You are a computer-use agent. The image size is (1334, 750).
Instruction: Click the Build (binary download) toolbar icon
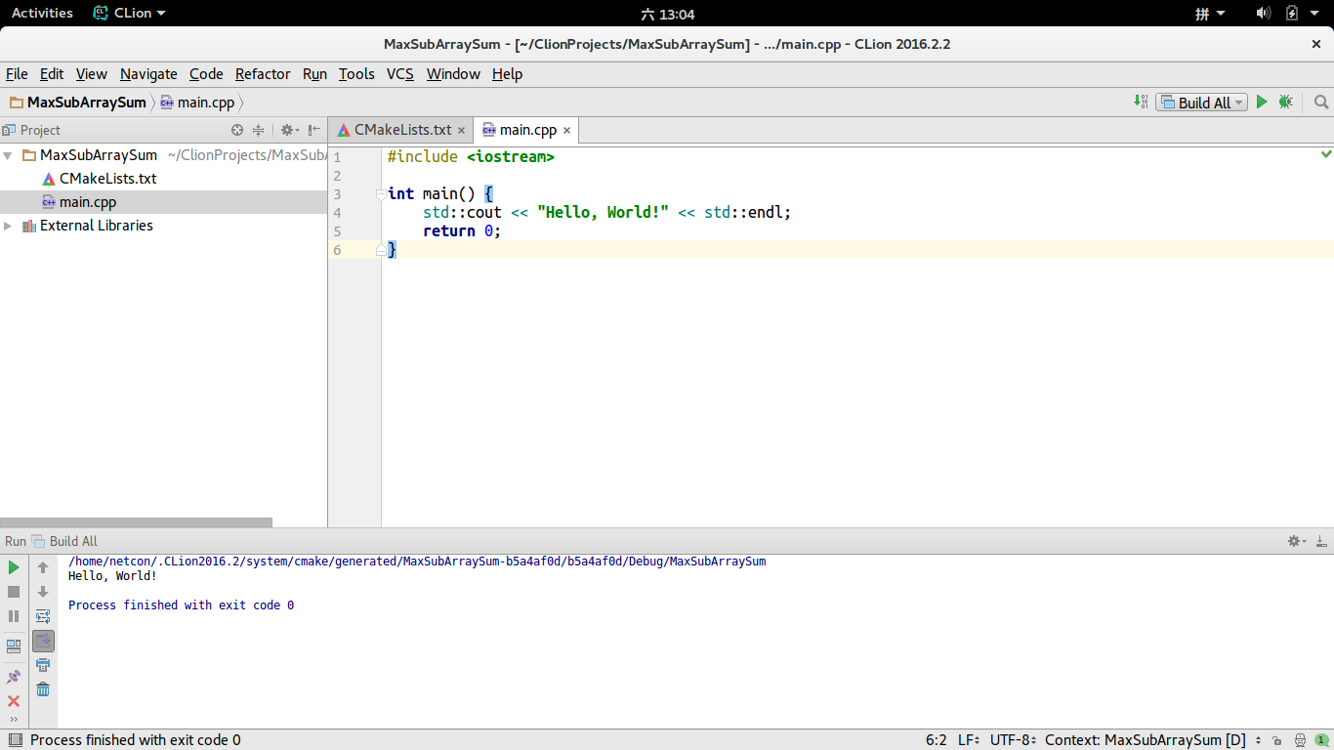[x=1141, y=102]
